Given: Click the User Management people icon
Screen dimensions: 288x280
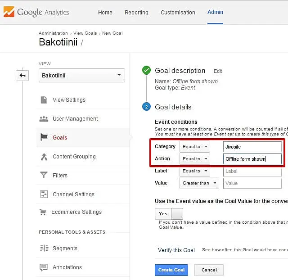Looking at the screenshot, I should (44, 119).
